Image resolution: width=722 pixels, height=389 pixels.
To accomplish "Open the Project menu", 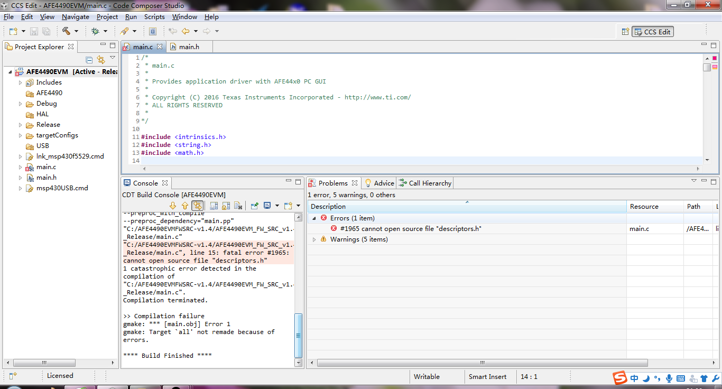I will click(107, 17).
